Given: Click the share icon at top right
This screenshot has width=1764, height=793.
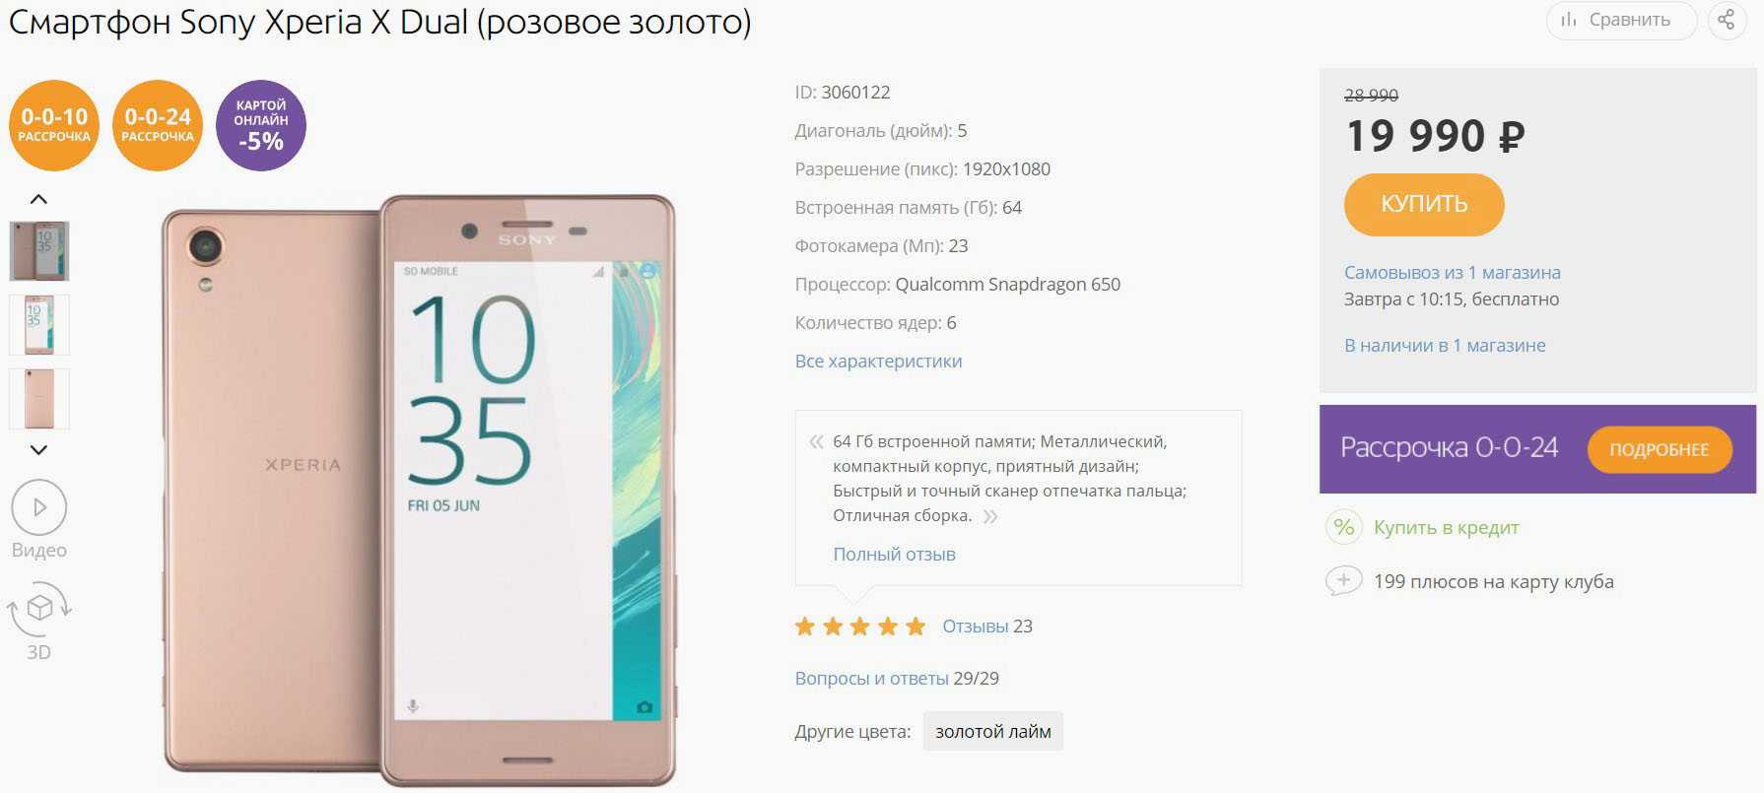Looking at the screenshot, I should (1727, 20).
